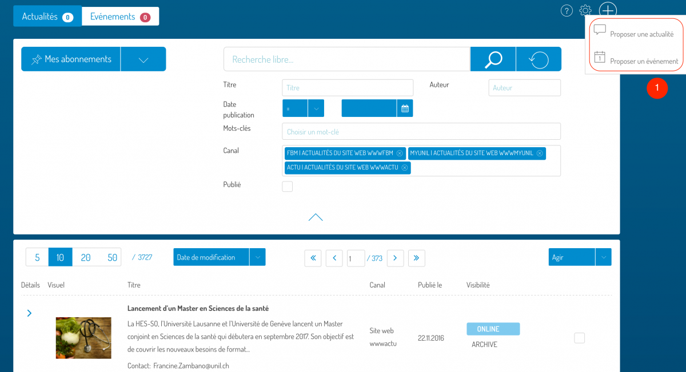The image size is (686, 372).
Task: Expand the Mes abonnements dropdown arrow
Action: [143, 59]
